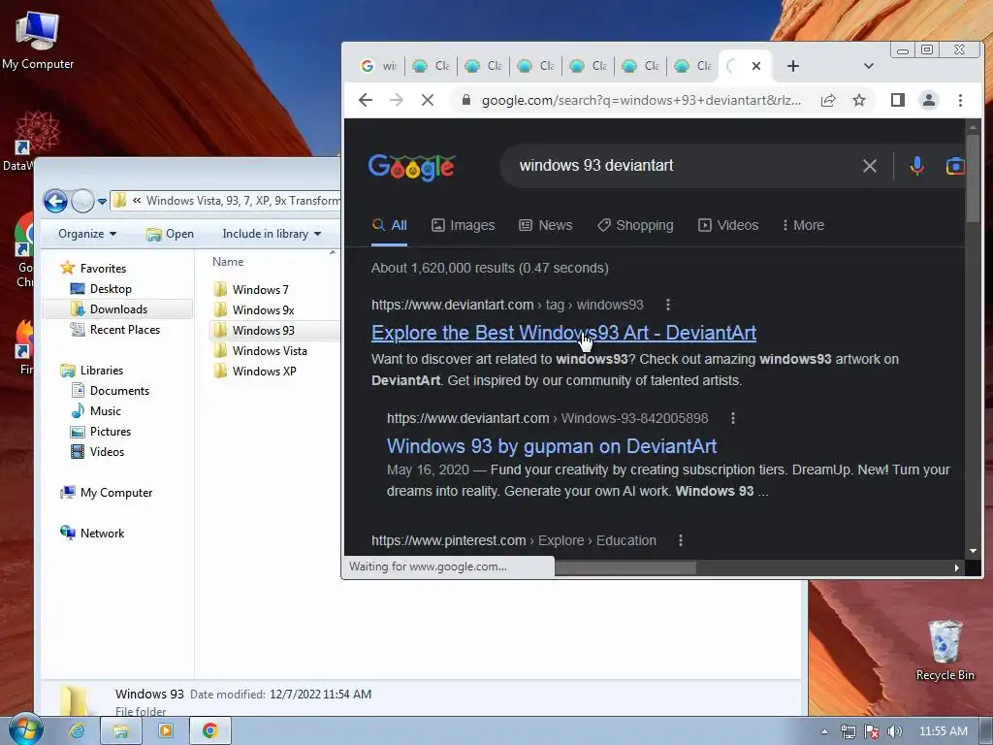Switch to Videos search tab

(727, 225)
